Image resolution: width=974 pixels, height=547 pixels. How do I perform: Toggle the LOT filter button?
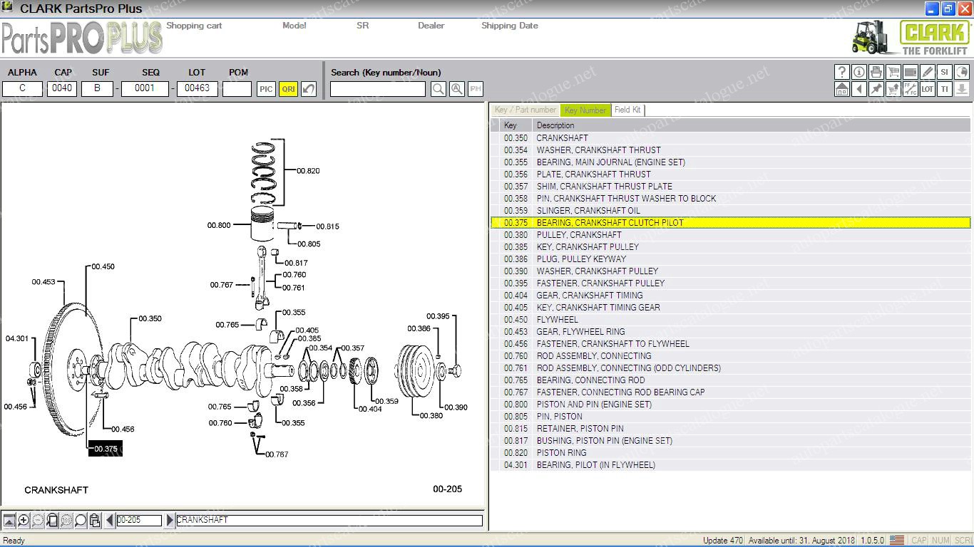928,89
